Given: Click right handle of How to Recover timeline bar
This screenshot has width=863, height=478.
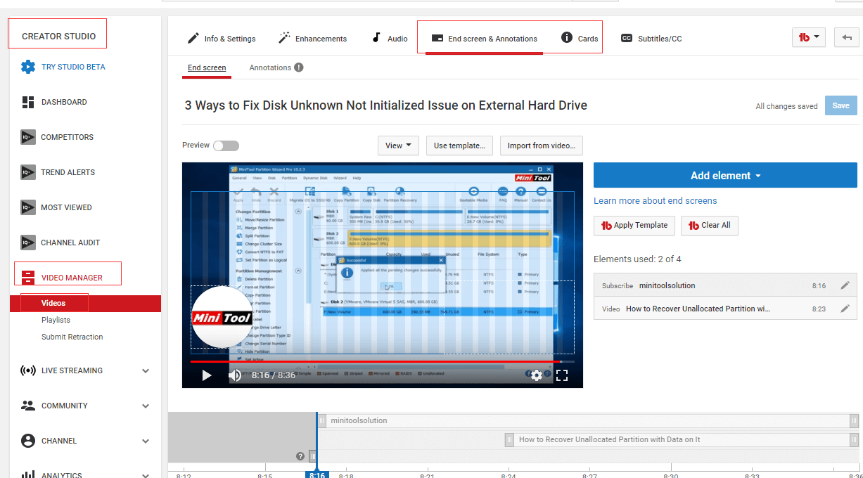Looking at the screenshot, I should click(854, 439).
